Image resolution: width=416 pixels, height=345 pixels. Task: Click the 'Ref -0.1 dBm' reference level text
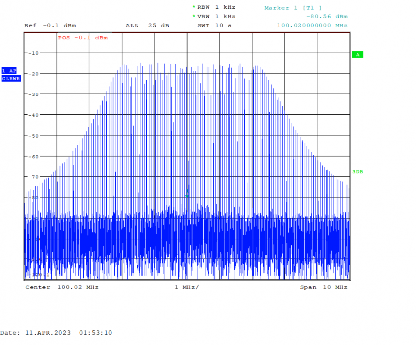click(50, 26)
